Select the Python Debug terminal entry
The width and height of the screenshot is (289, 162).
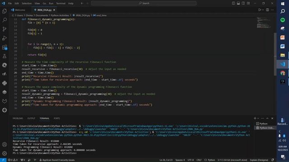pyautogui.click(x=265, y=128)
